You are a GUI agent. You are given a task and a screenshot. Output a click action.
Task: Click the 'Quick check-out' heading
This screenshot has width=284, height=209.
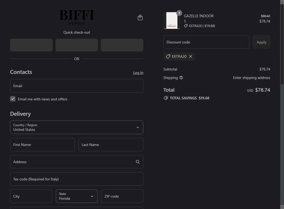click(x=77, y=32)
